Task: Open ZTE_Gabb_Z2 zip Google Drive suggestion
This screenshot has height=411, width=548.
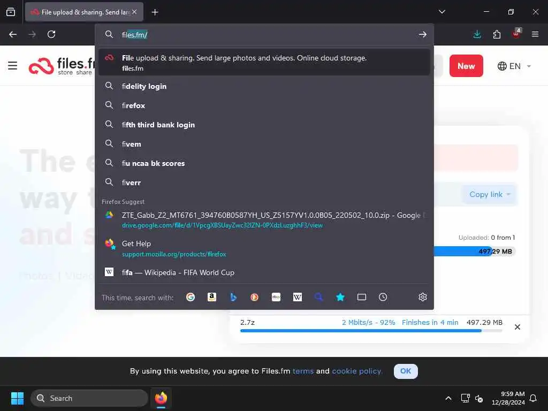Action: (264, 220)
